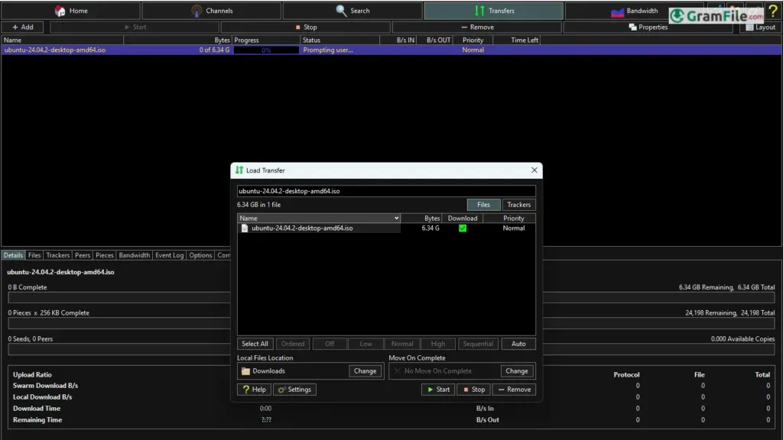Open Properties from the top toolbar
Viewport: 783px width, 440px height.
pyautogui.click(x=648, y=27)
